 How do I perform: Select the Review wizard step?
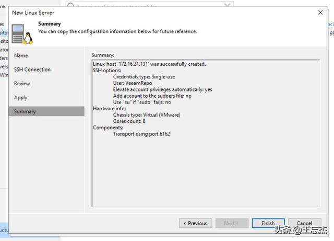tap(22, 84)
